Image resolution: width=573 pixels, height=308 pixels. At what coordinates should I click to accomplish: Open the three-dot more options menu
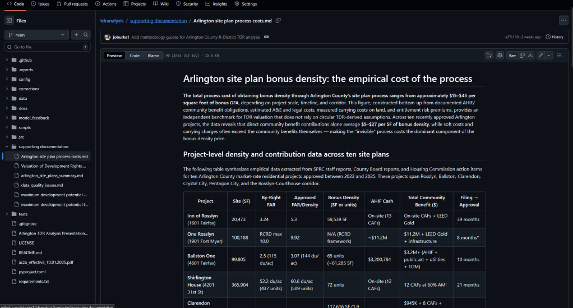point(563,21)
